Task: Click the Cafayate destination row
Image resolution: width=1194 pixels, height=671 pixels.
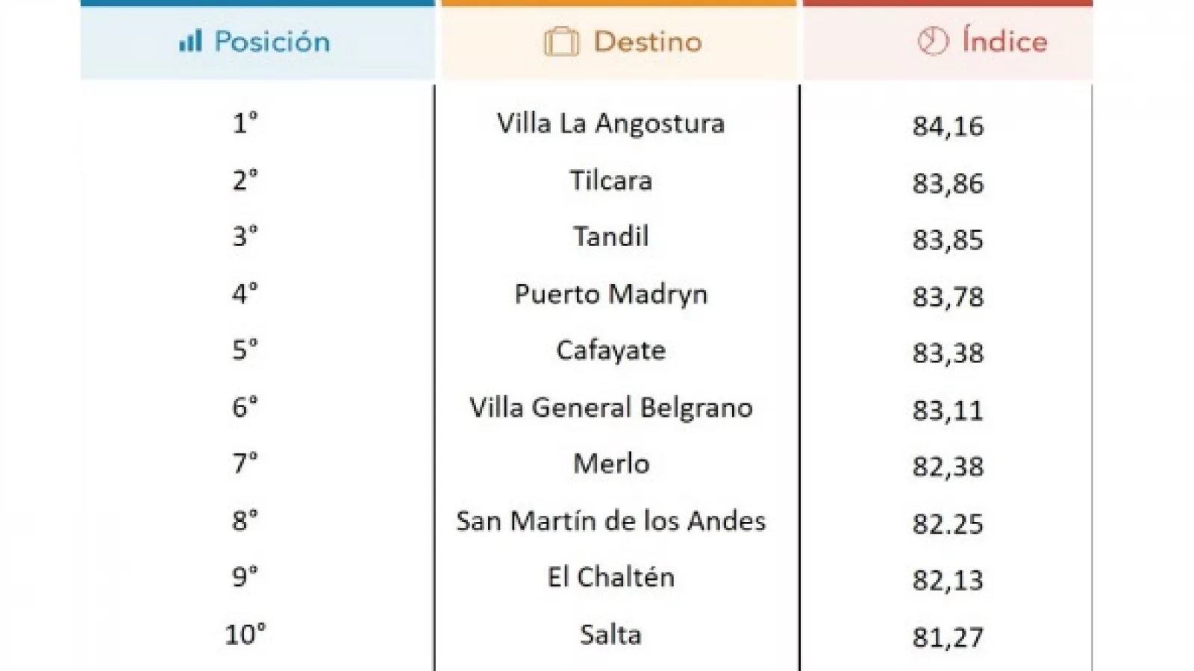Action: click(x=610, y=350)
